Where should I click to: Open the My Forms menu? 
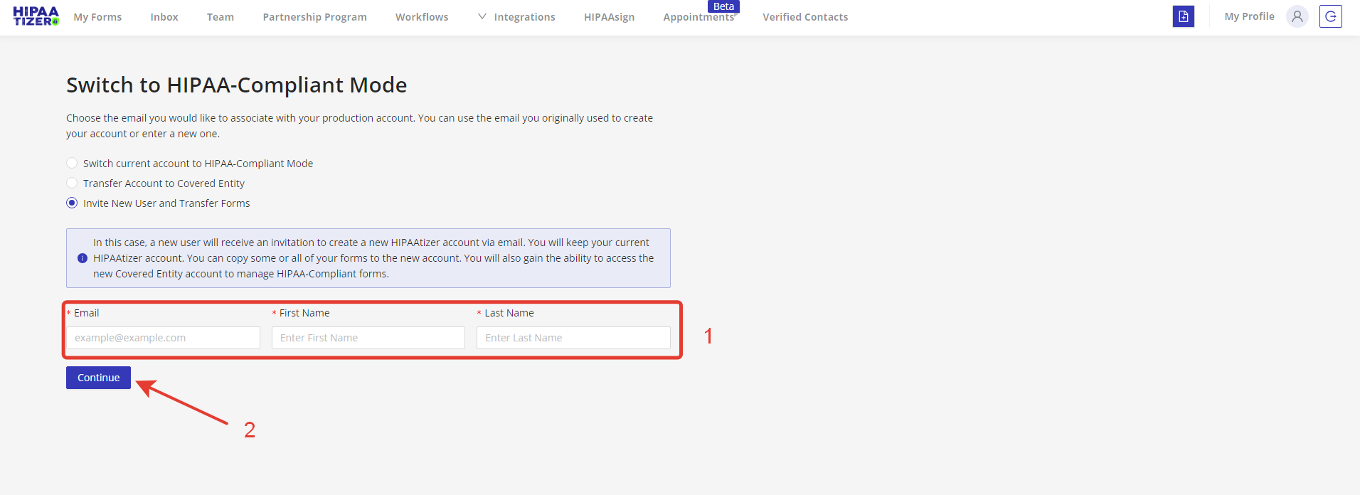97,17
